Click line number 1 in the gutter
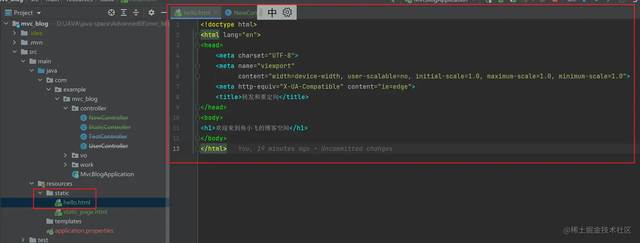The height and width of the screenshot is (243, 640). (x=178, y=25)
